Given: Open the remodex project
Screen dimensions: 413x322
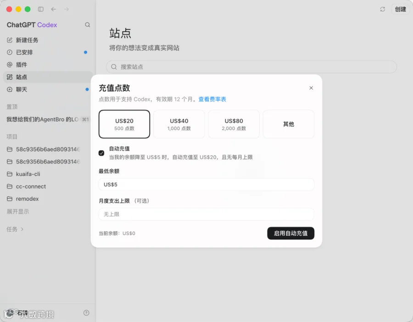Looking at the screenshot, I should pos(48,199).
